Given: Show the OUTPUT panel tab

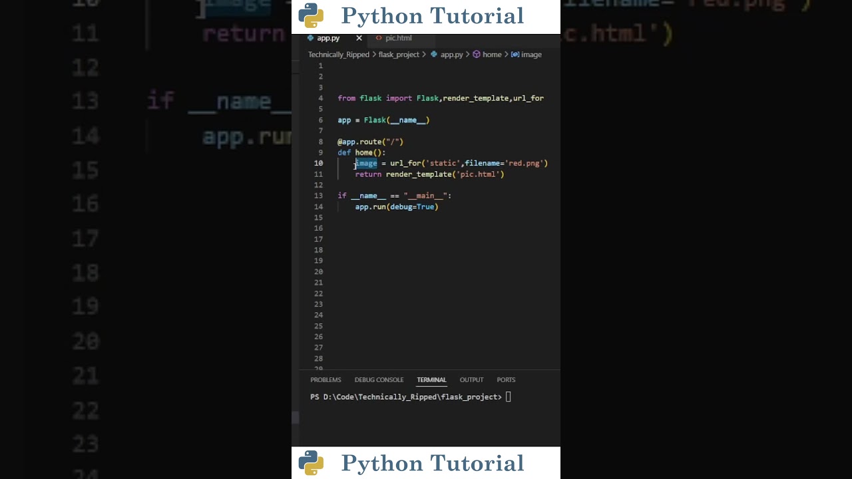Looking at the screenshot, I should (471, 380).
